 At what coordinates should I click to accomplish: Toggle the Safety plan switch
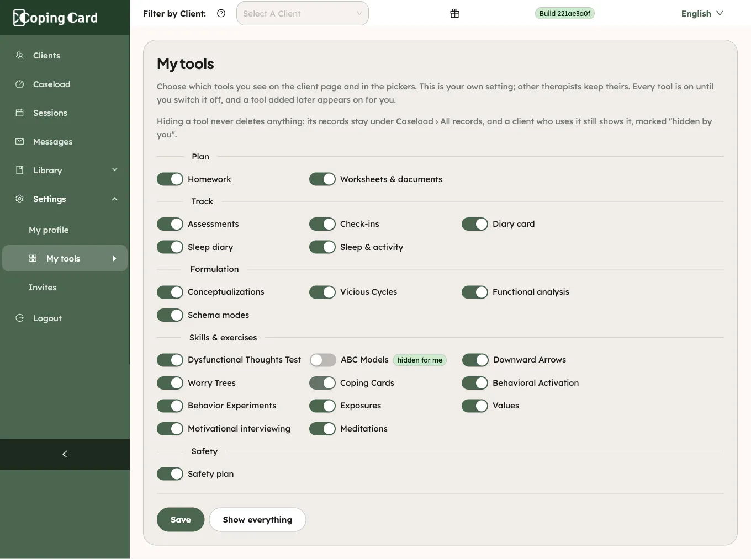[x=170, y=474]
